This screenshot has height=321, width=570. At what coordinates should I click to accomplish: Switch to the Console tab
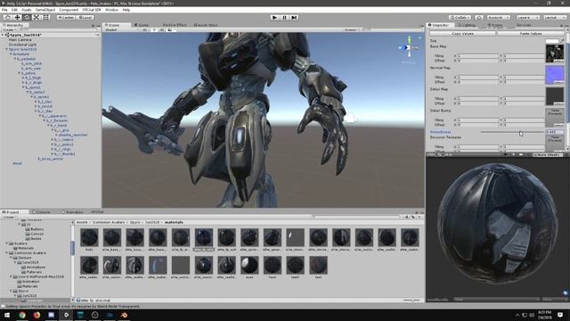(41, 212)
